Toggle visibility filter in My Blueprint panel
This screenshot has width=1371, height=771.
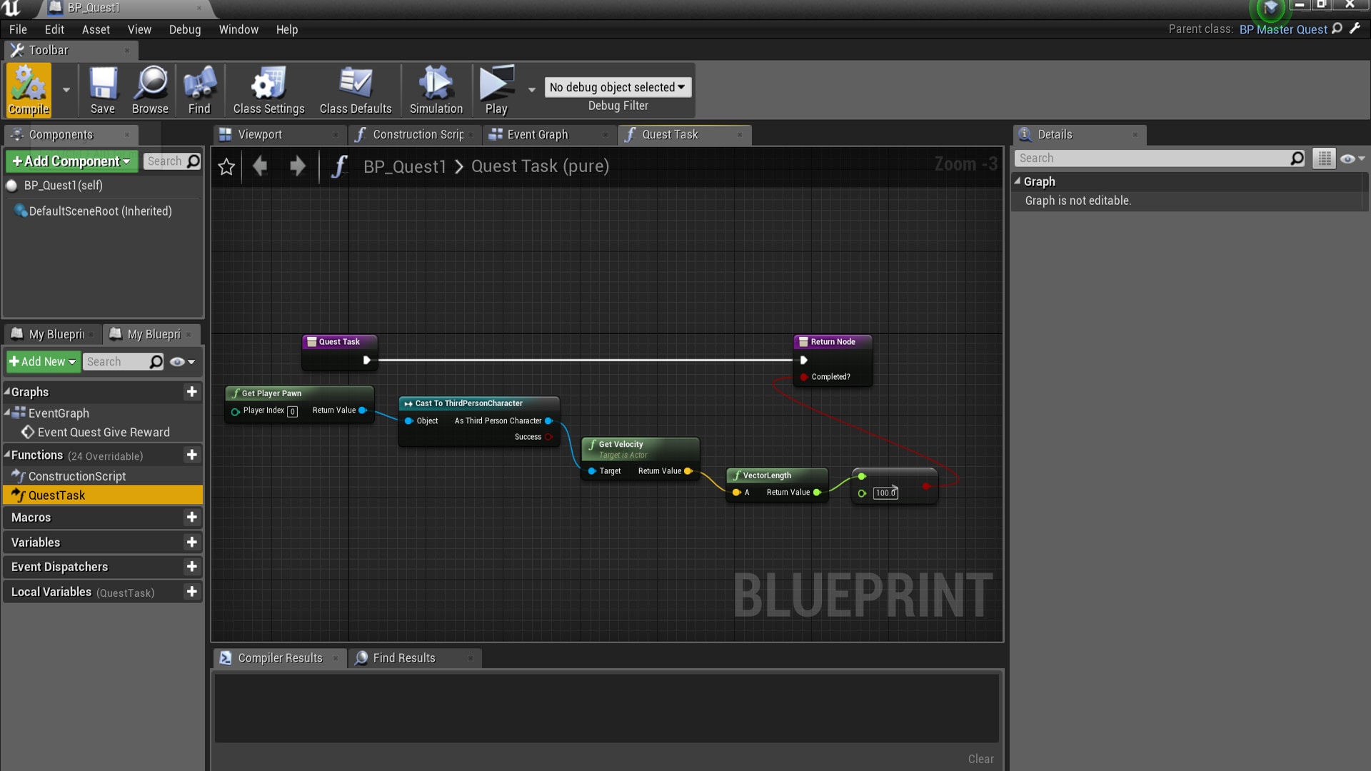(x=176, y=362)
